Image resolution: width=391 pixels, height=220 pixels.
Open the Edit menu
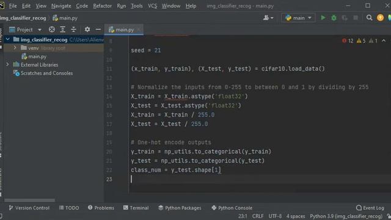tap(26, 5)
